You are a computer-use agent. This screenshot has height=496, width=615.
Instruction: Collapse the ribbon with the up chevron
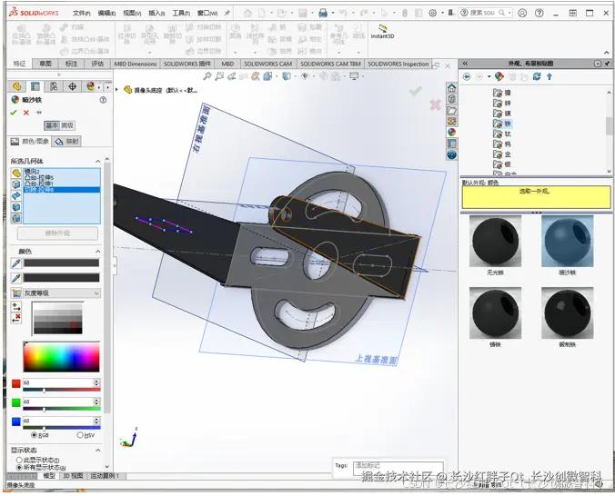(607, 53)
